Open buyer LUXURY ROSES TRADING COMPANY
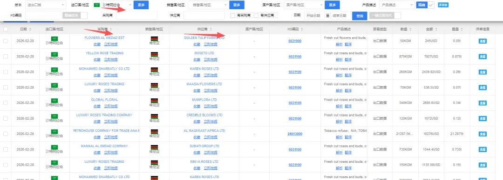The image size is (503, 180). click(104, 115)
